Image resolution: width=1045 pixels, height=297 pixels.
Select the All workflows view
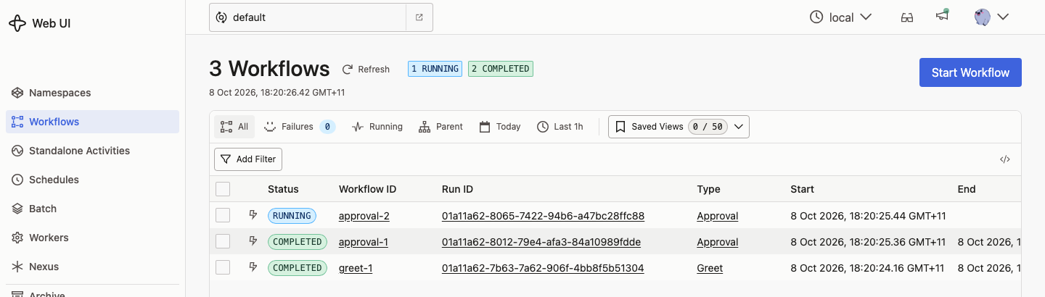point(234,127)
